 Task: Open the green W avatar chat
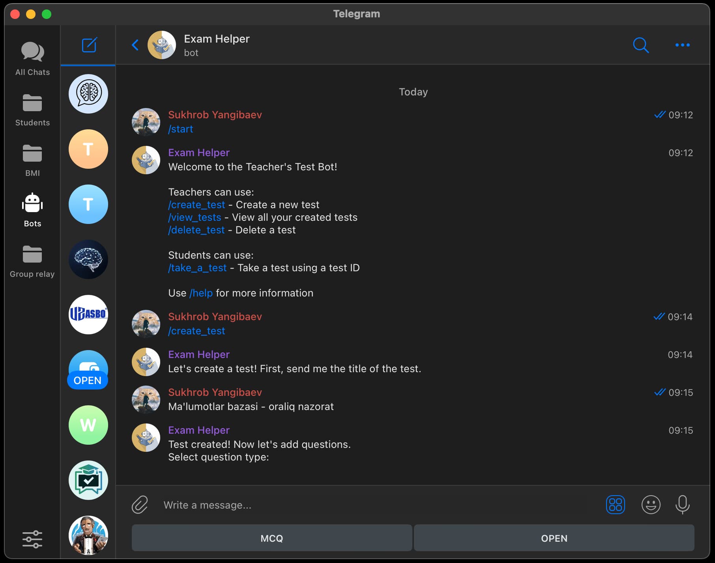[x=88, y=425]
